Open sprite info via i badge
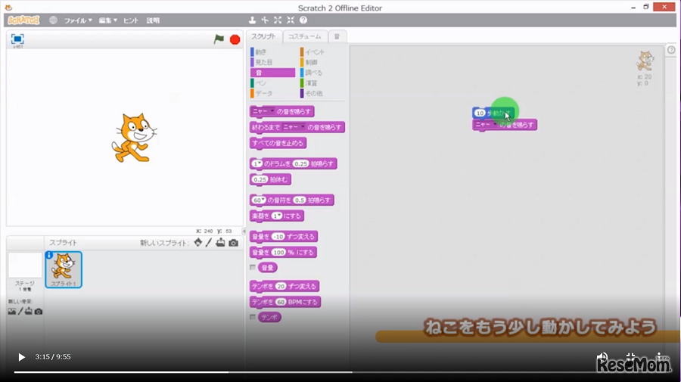The height and width of the screenshot is (382, 681). 49,255
